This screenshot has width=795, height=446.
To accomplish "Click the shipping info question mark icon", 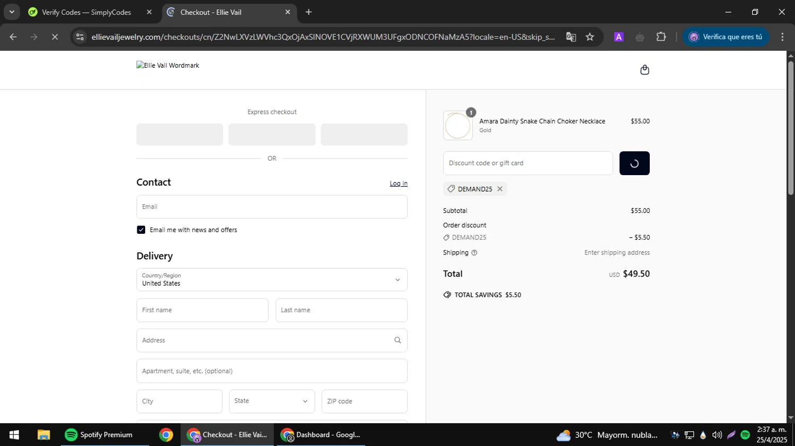I will (x=474, y=253).
